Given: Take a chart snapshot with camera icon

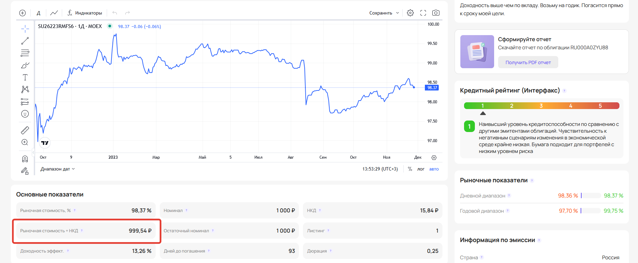Looking at the screenshot, I should pyautogui.click(x=436, y=13).
